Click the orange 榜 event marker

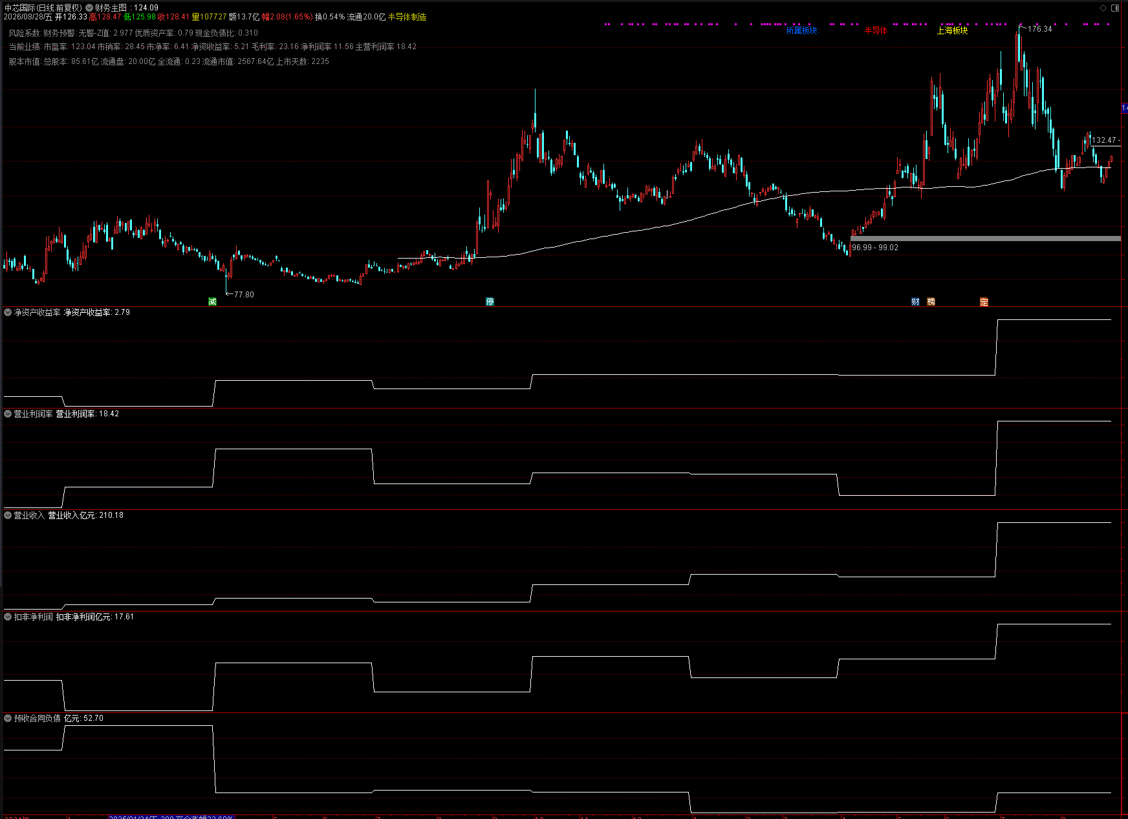pos(931,302)
